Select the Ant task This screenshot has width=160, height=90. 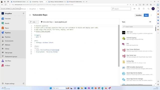pyautogui.click(x=137, y=44)
